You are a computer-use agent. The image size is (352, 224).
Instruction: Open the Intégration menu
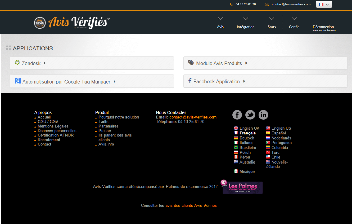pos(246,27)
